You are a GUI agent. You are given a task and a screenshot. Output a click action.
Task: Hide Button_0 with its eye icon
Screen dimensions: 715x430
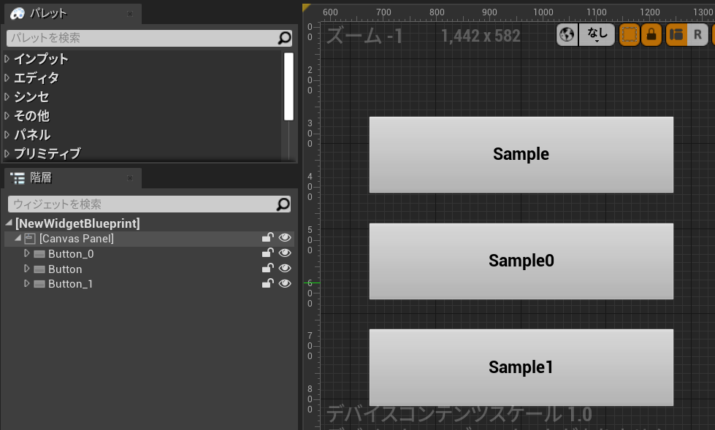coord(285,253)
